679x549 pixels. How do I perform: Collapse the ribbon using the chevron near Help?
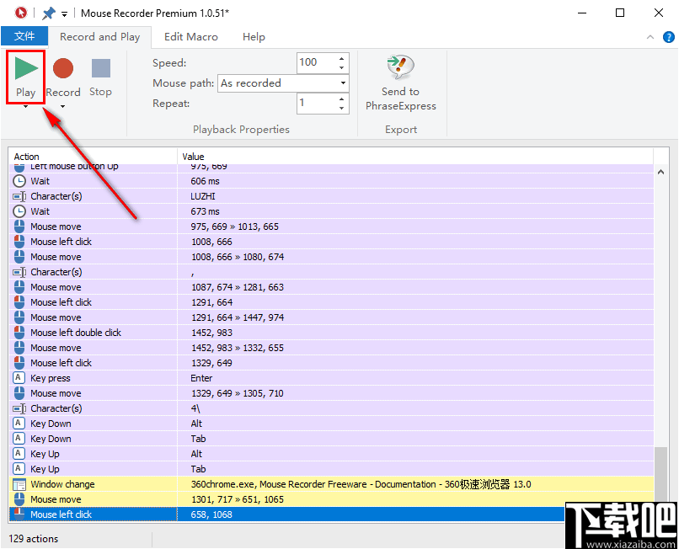[650, 37]
